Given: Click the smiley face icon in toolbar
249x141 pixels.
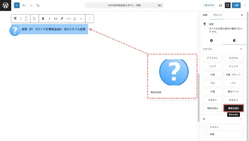Looking at the screenshot, I should 74,19.
